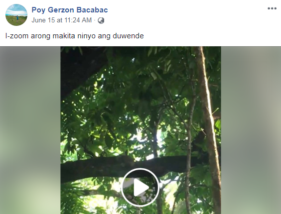Image resolution: width=281 pixels, height=214 pixels.
Task: Show audience info via globe icon
Action: 101,20
